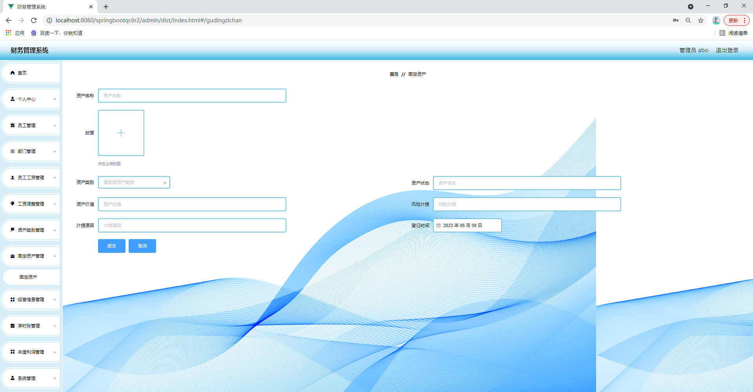
Task: Expand the 系统管理 menu chevron
Action: click(55, 378)
